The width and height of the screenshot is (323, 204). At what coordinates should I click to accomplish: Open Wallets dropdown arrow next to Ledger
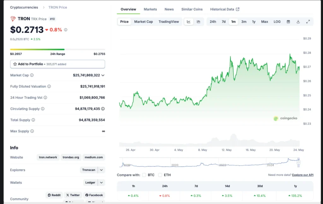(101, 182)
